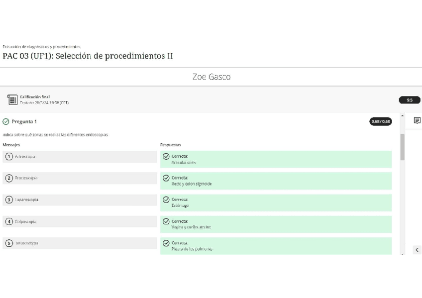Image resolution: width=422 pixels, height=298 pixels.
Task: Click the 0,68 / 0,68 question score badge
Action: coord(380,121)
